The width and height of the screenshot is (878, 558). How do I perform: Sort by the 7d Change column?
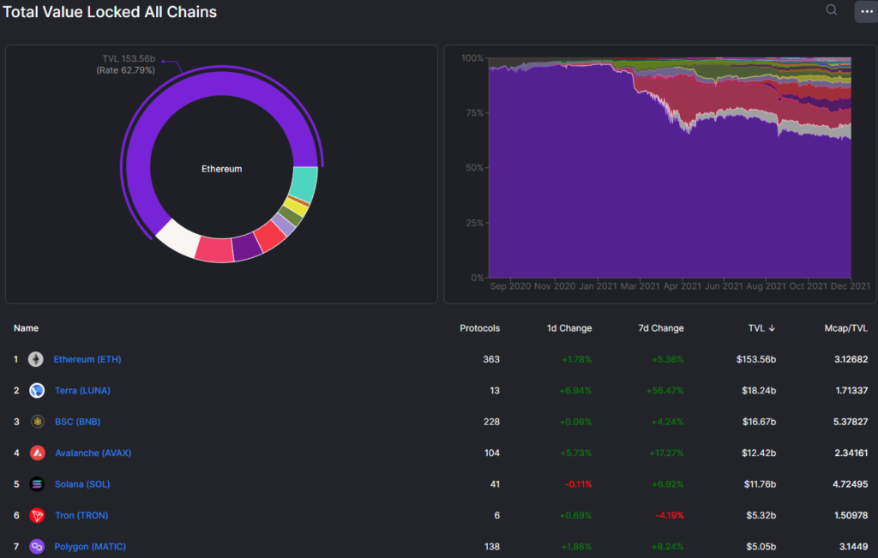(x=661, y=328)
